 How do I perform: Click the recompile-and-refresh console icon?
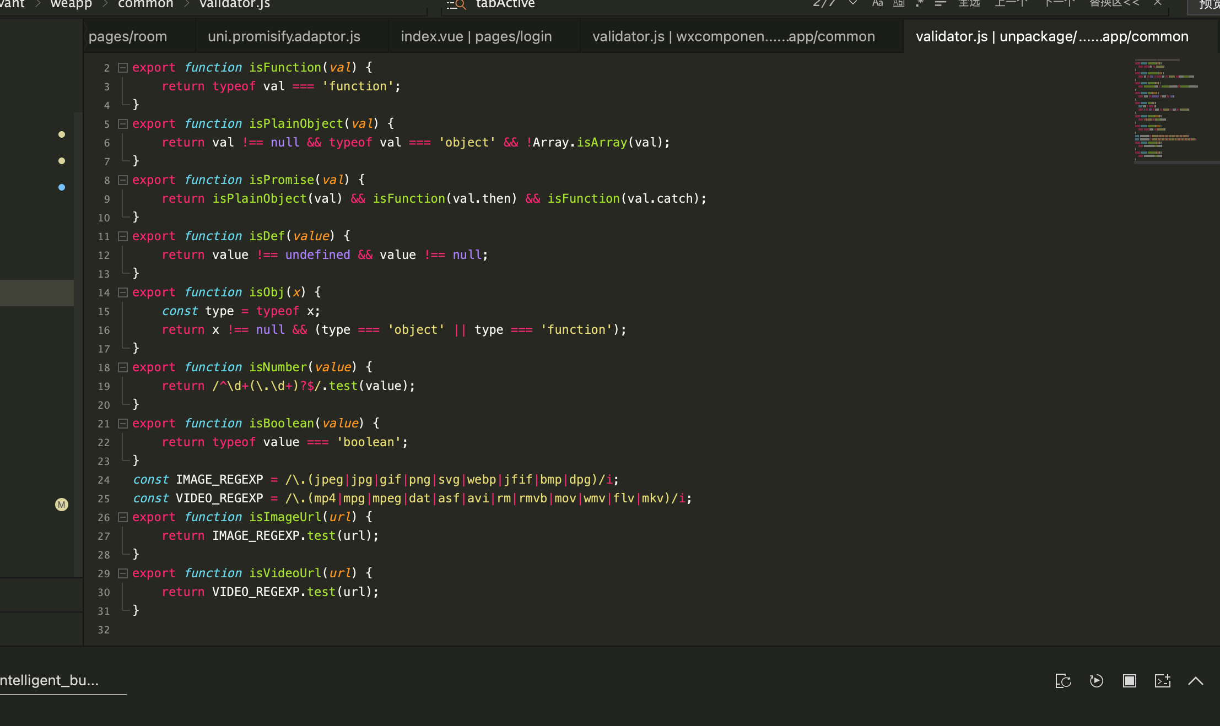coord(1063,681)
